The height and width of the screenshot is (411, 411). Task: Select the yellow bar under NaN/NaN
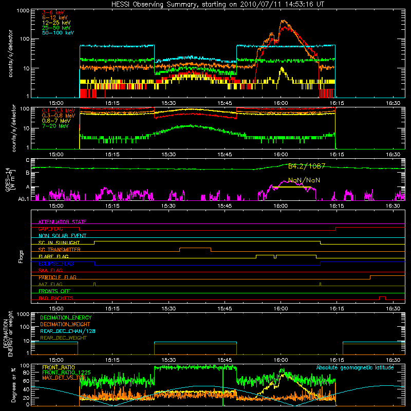pyautogui.click(x=291, y=187)
